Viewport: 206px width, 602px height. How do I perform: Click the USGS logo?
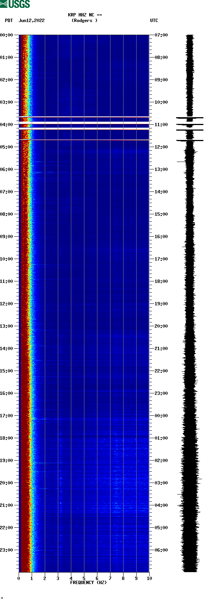click(15, 4)
